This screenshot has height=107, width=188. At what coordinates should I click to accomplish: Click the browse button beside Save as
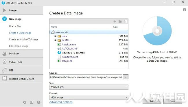point(126,77)
